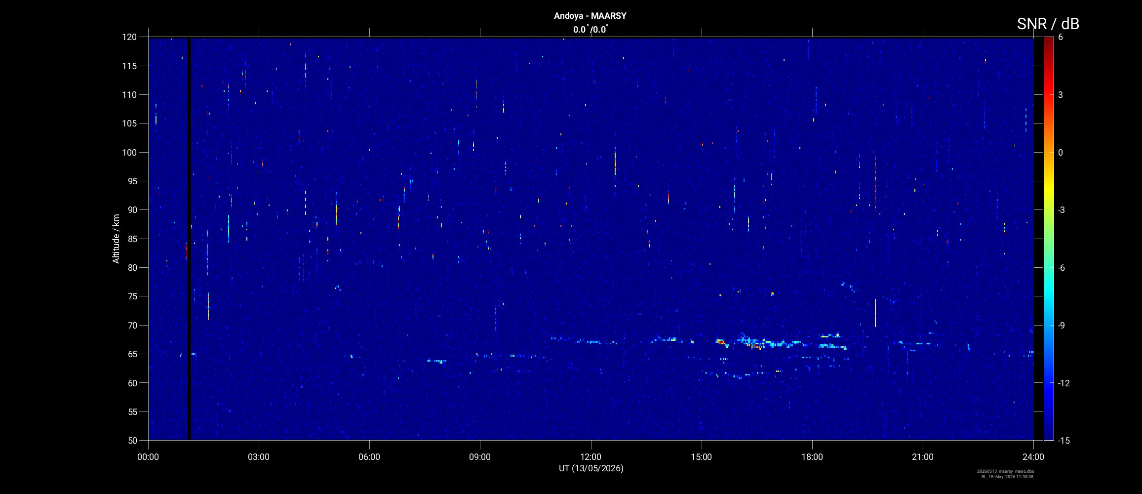Image resolution: width=1142 pixels, height=494 pixels.
Task: Click the long yellow vertical streak near 70 km
Action: tap(875, 313)
